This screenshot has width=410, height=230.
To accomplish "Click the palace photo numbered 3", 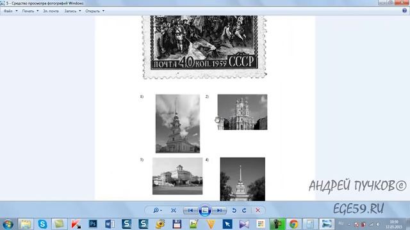I will click(x=177, y=176).
